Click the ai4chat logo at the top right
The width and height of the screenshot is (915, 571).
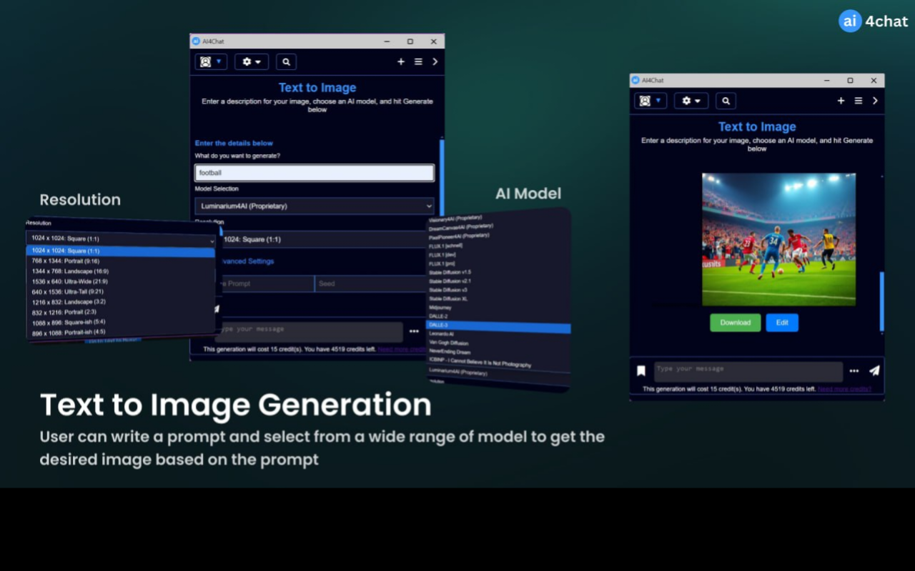873,21
